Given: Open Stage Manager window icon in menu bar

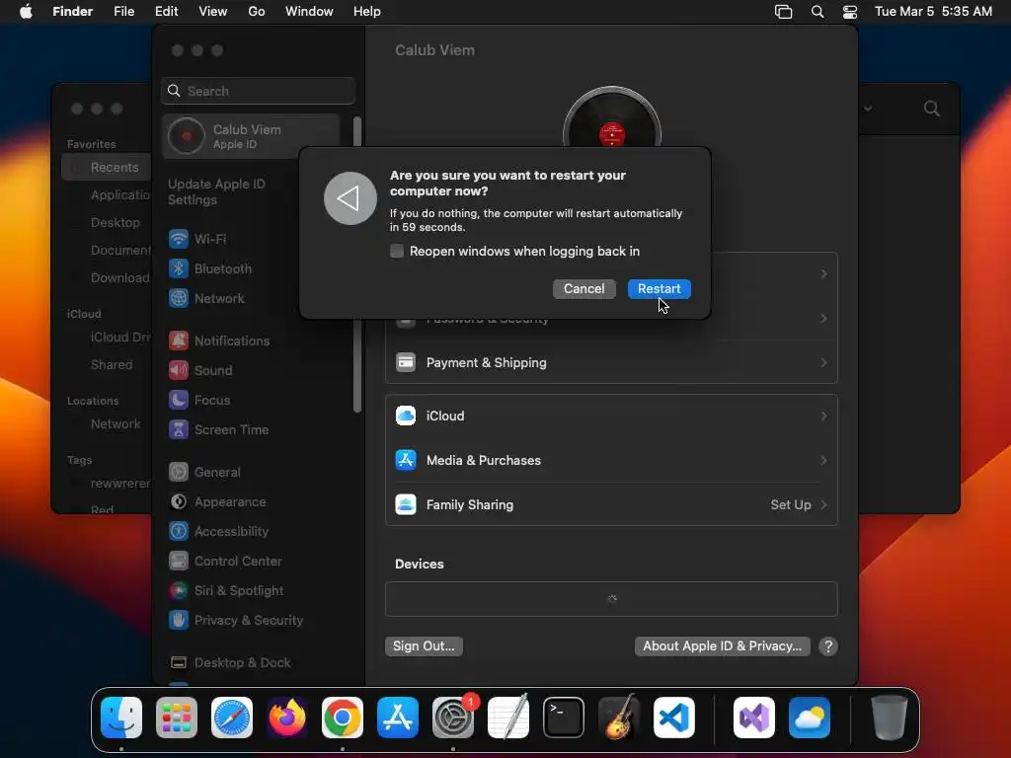Looking at the screenshot, I should 783,12.
